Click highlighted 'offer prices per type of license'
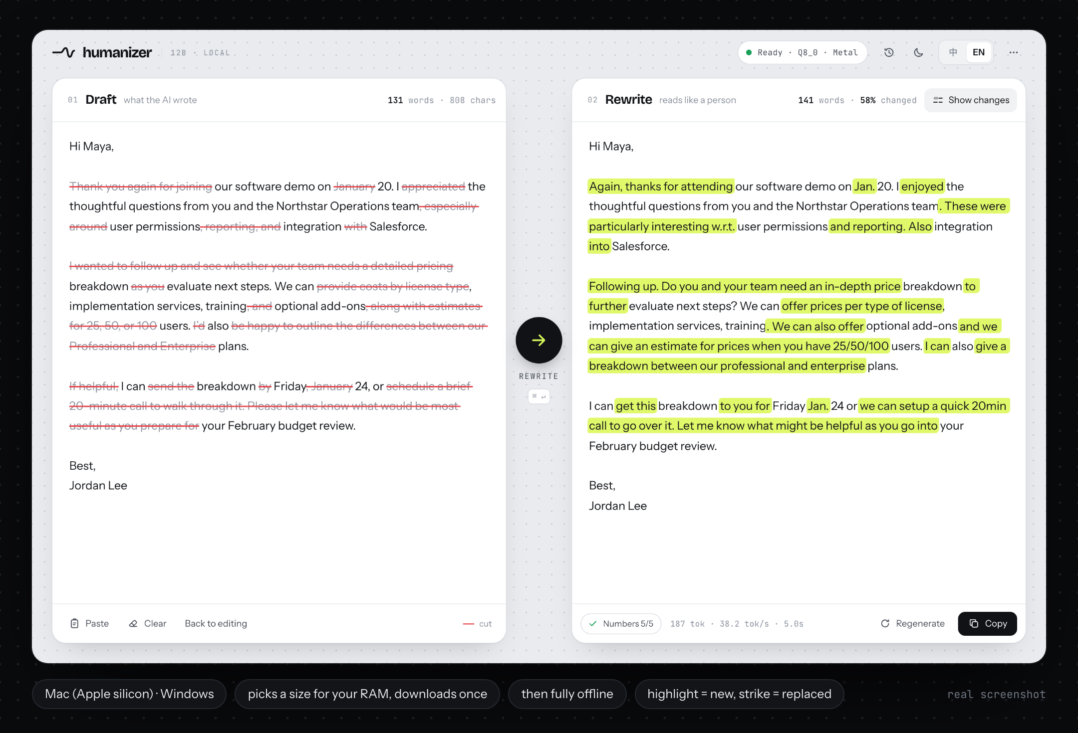 [x=862, y=306]
